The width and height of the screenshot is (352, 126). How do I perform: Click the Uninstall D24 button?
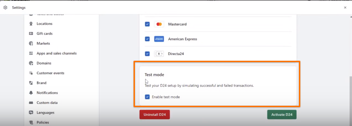(155, 115)
